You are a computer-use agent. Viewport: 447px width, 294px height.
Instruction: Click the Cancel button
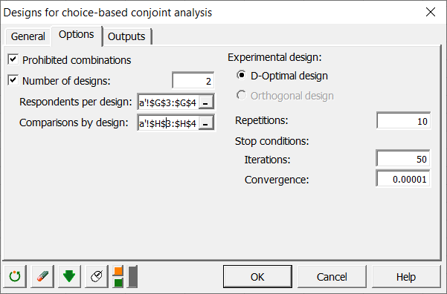[332, 277]
